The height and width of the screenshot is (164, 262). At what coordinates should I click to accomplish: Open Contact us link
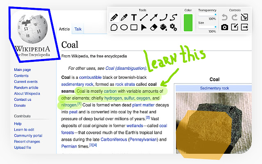[23, 99]
